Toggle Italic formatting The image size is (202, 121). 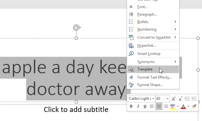coord(138,106)
